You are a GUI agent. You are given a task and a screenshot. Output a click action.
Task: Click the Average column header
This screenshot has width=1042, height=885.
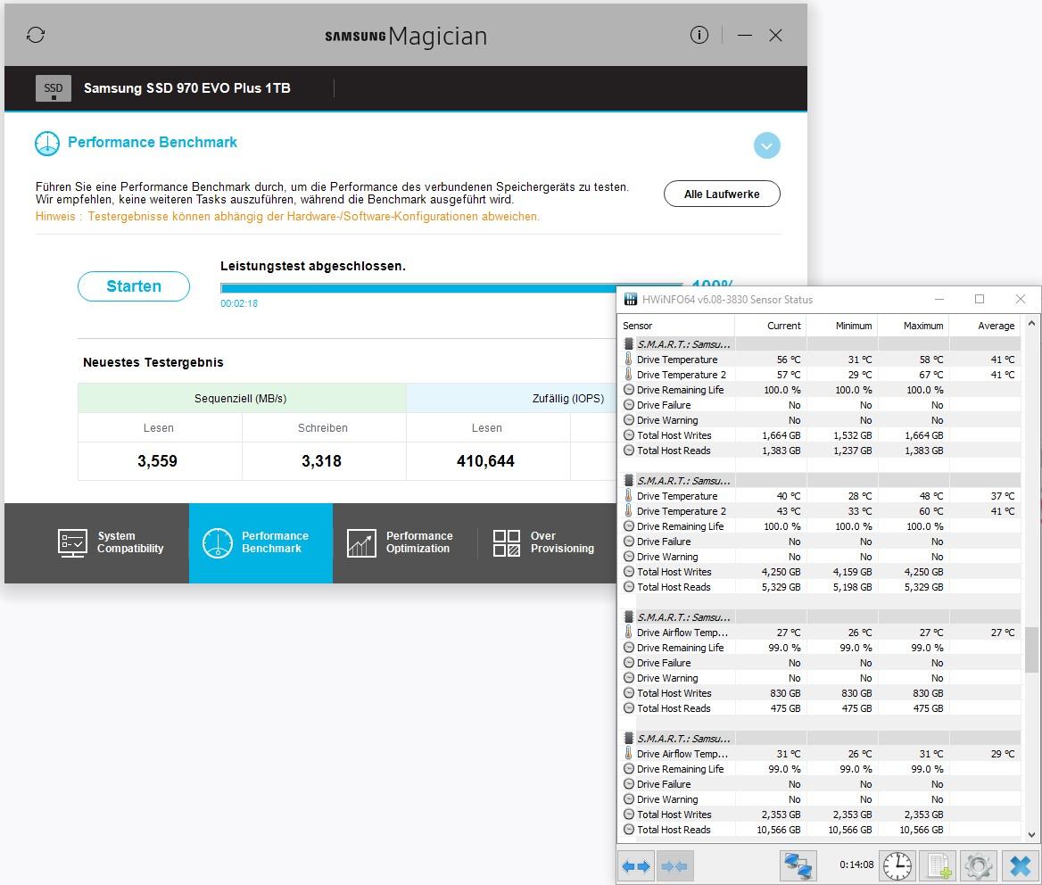(985, 326)
